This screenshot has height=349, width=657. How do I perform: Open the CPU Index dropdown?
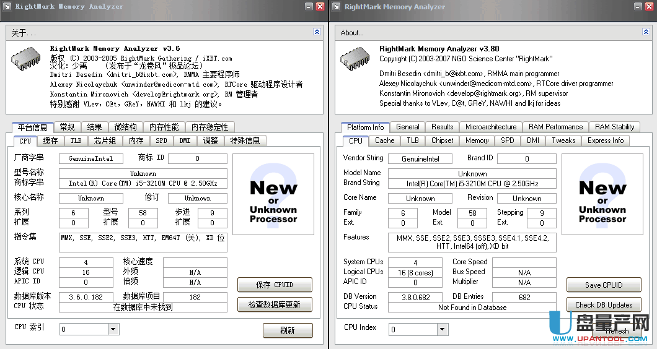(x=443, y=329)
